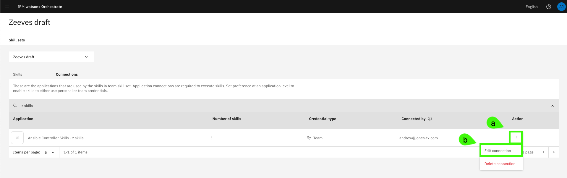Open the hamburger navigation menu
This screenshot has height=178, width=567.
[7, 7]
